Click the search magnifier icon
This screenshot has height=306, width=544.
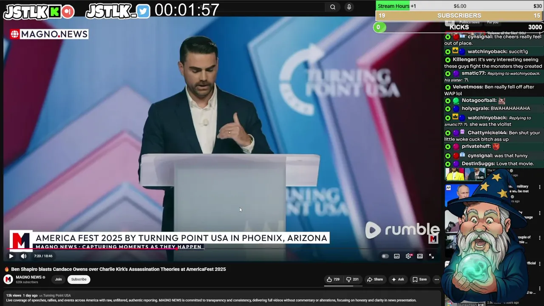pos(333,7)
